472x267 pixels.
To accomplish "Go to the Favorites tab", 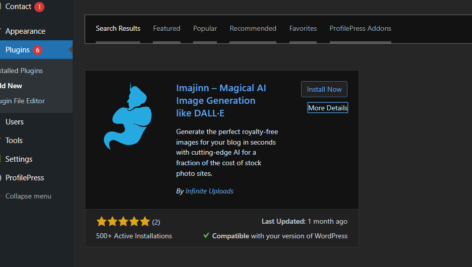I will click(303, 28).
